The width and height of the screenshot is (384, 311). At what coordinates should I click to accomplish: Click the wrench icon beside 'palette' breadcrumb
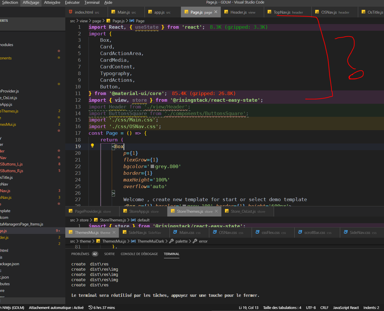click(172, 241)
